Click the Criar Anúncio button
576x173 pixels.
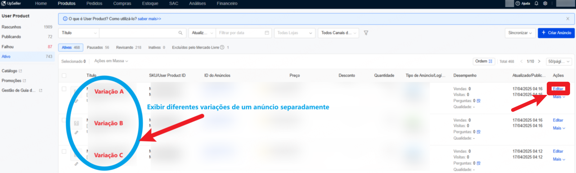[x=556, y=33]
